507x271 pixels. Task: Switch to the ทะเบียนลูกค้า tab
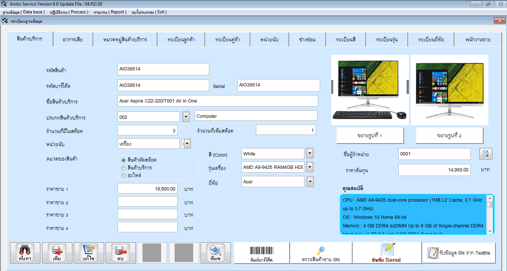(181, 40)
